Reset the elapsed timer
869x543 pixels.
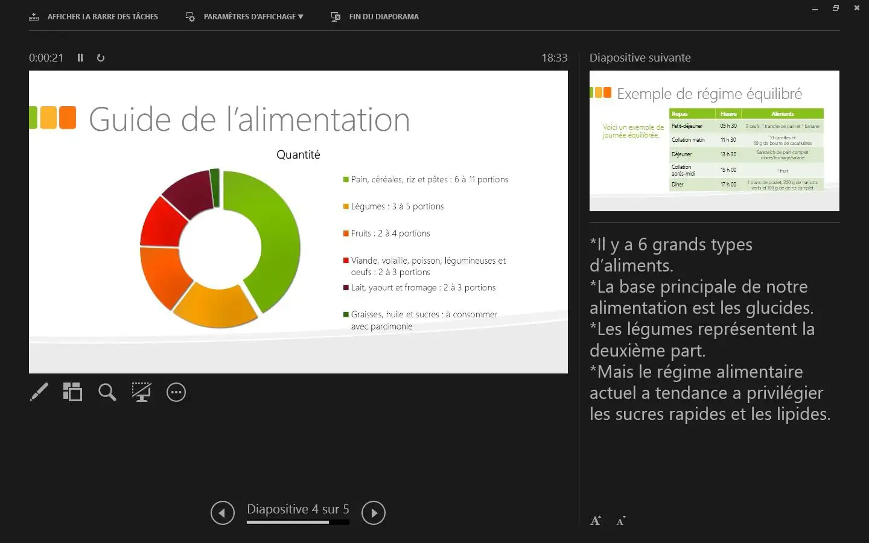(101, 58)
